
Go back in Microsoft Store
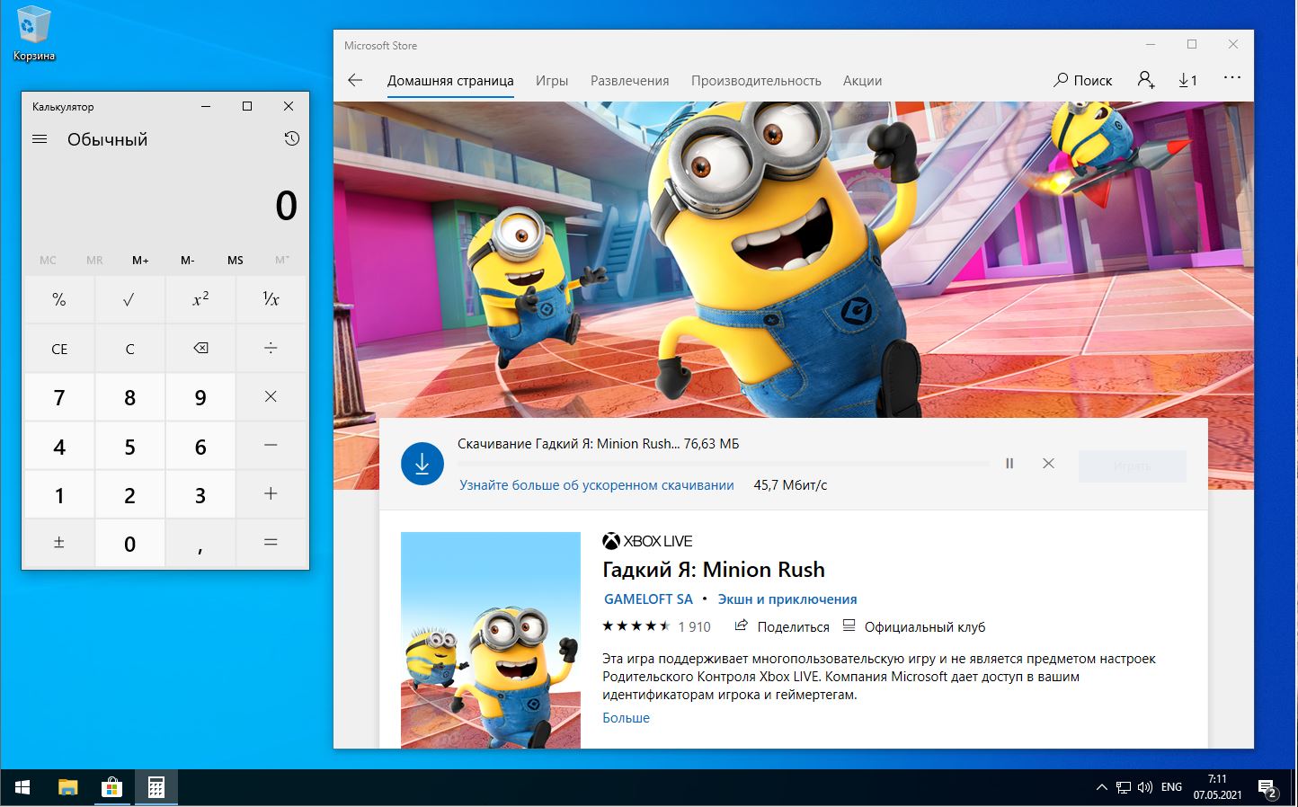[x=355, y=80]
